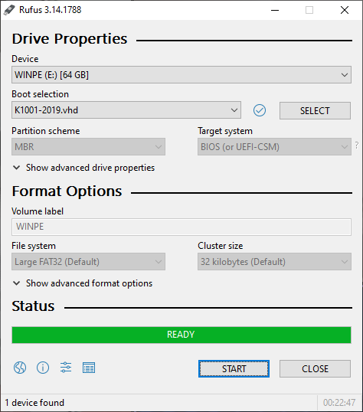Open the Target system BIOS dropdown
363x412 pixels.
coord(274,146)
